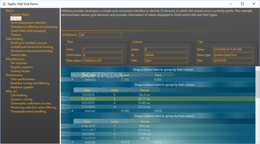Click the Column Id field IdDate

pyautogui.click(x=166, y=55)
